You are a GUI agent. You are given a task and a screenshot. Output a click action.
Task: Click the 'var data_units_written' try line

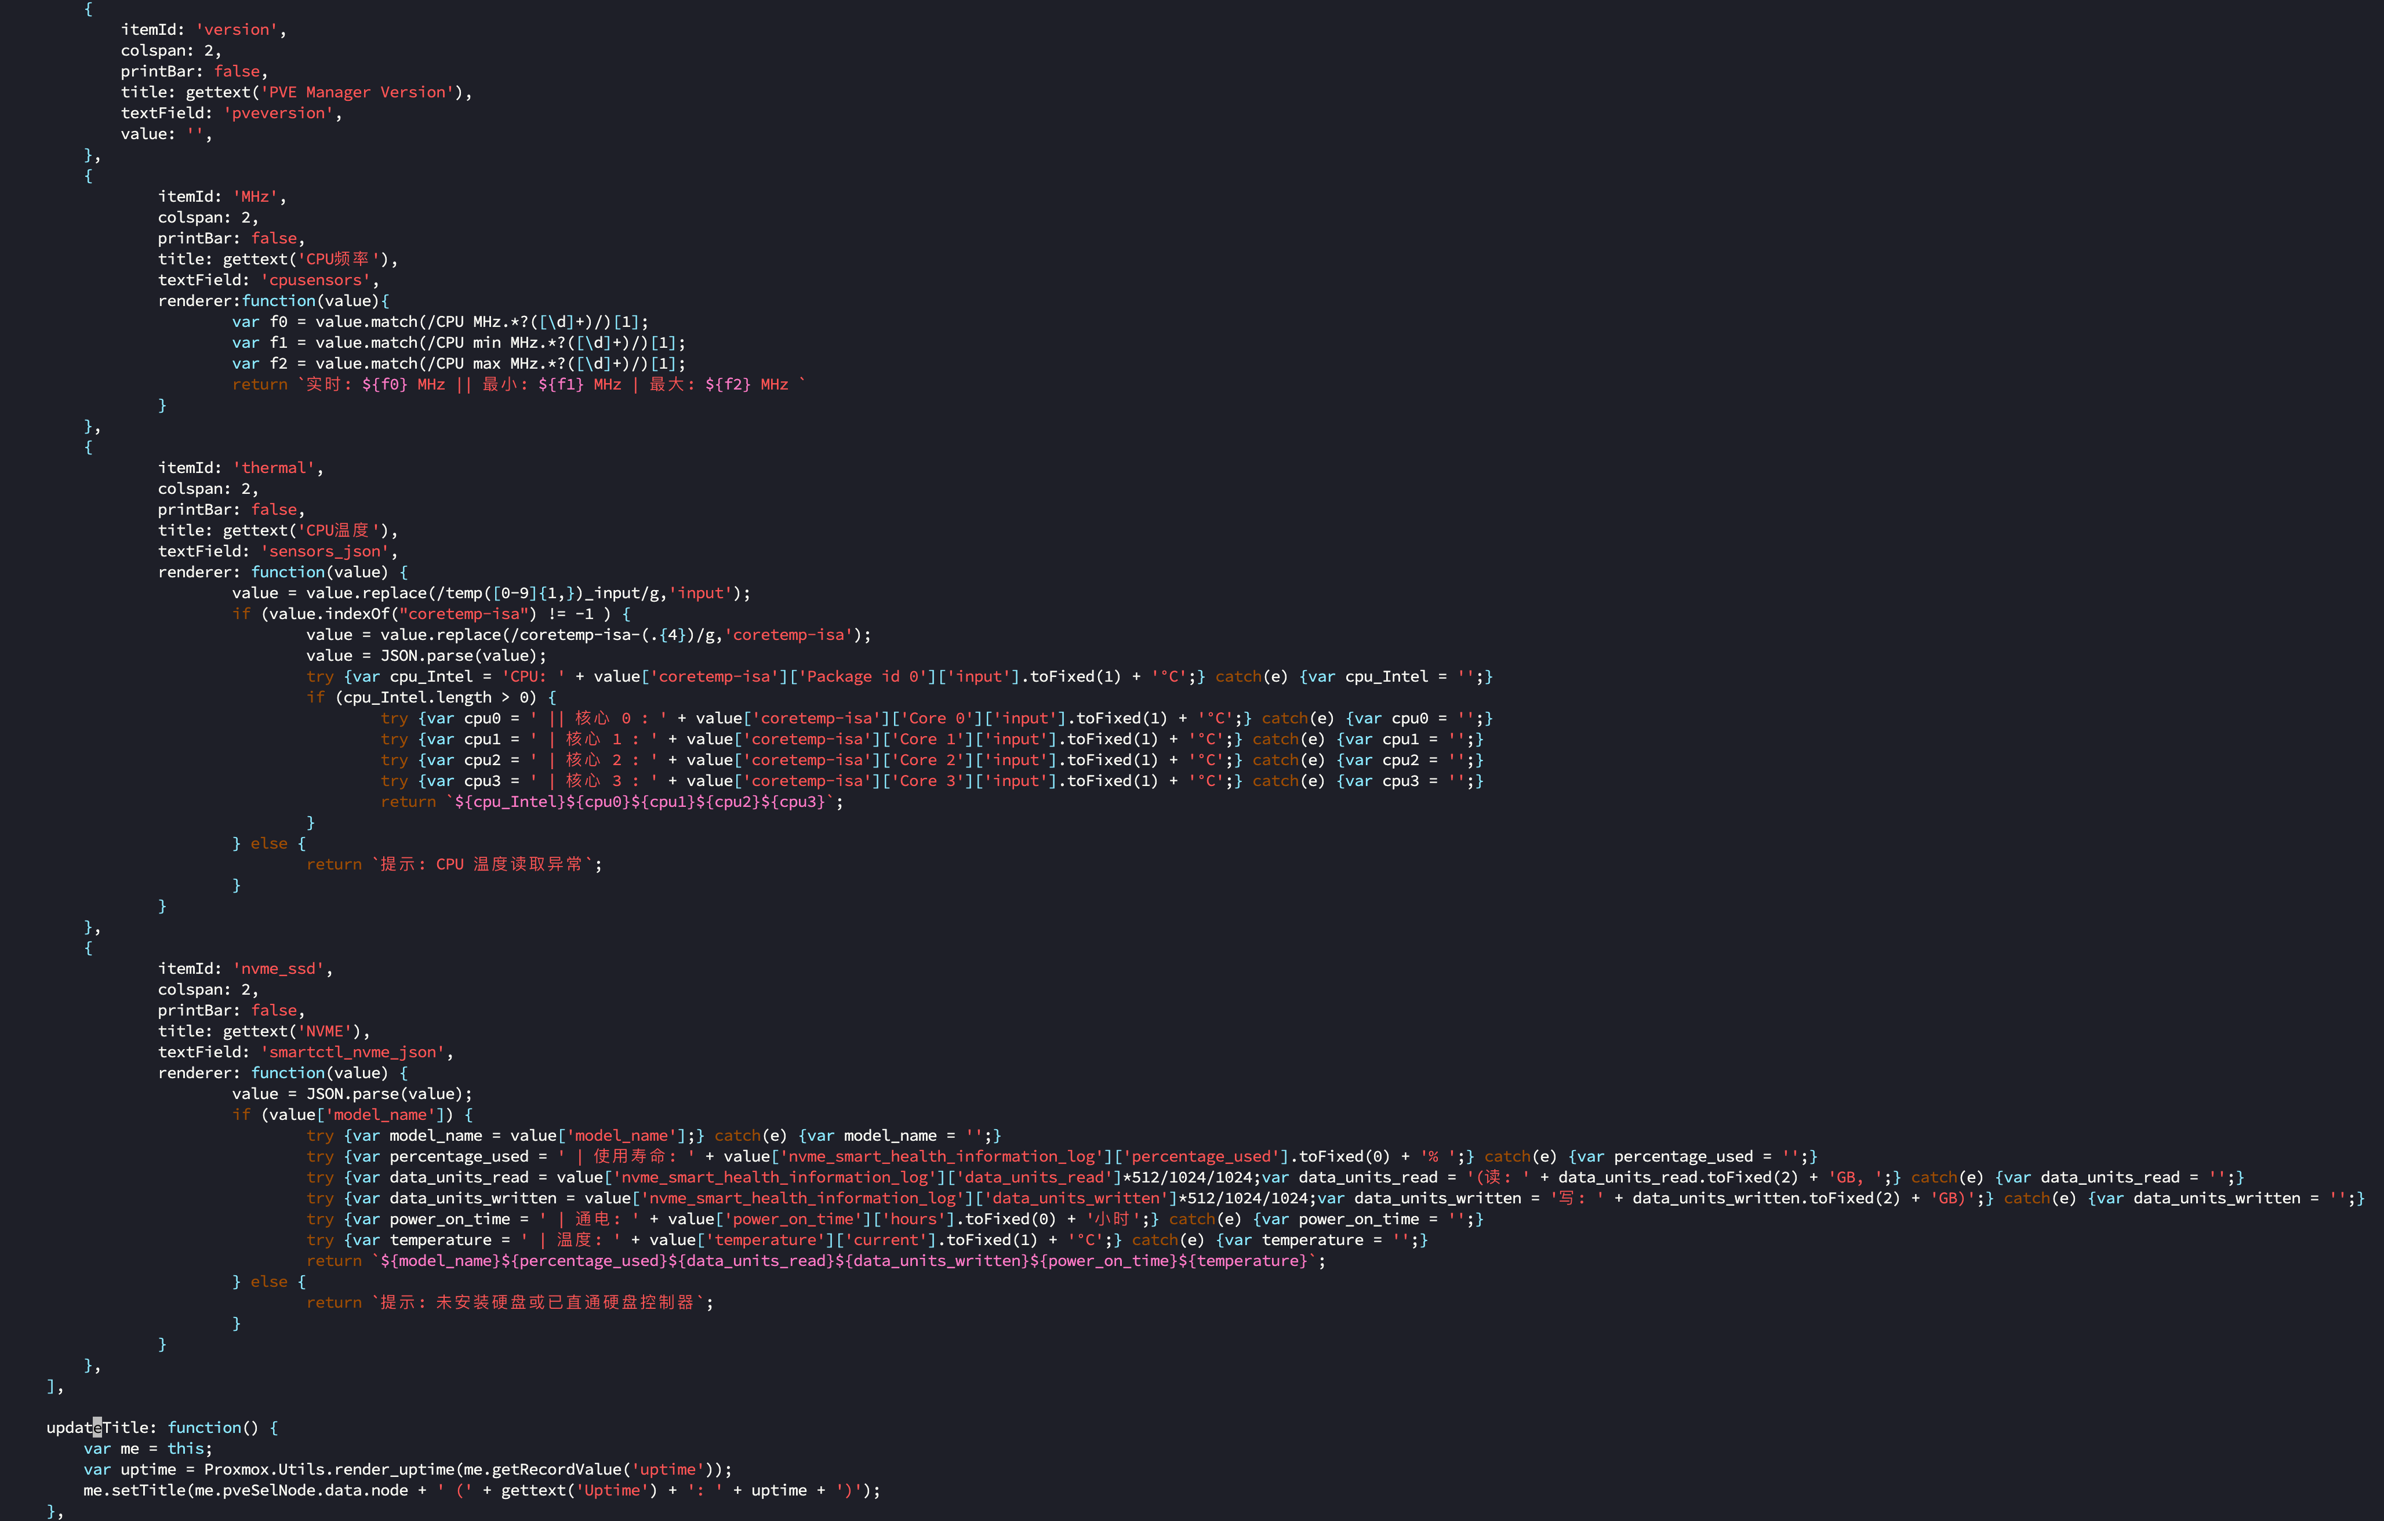(x=1336, y=1198)
